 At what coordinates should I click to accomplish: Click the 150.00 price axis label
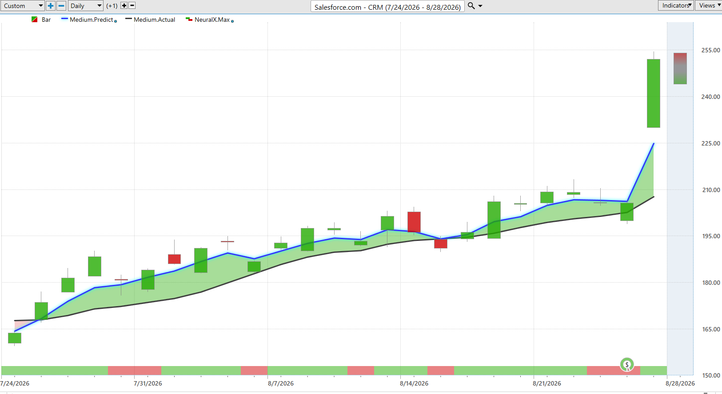(710, 375)
